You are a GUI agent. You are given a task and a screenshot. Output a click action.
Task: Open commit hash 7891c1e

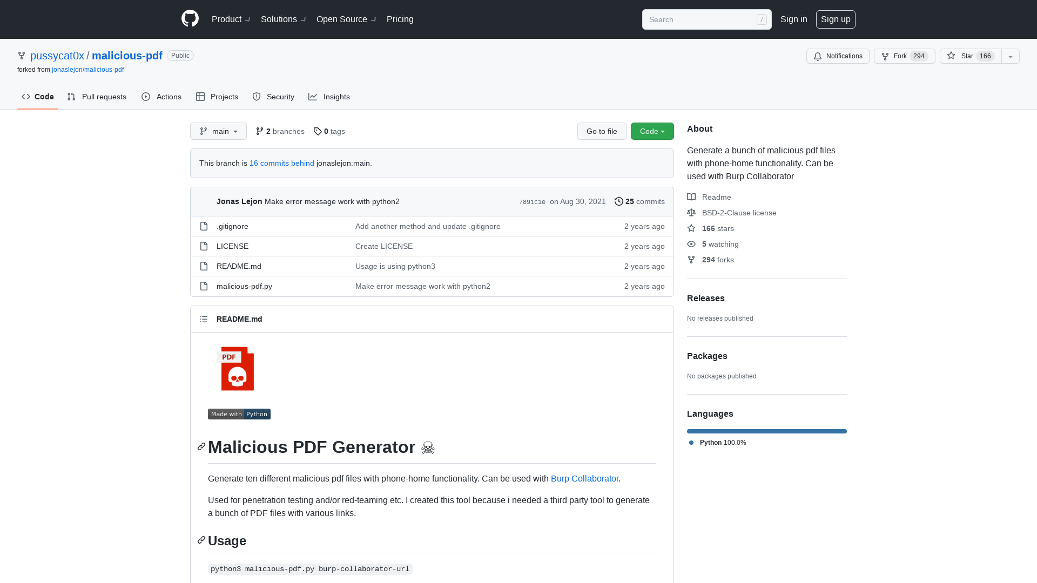[x=532, y=202]
